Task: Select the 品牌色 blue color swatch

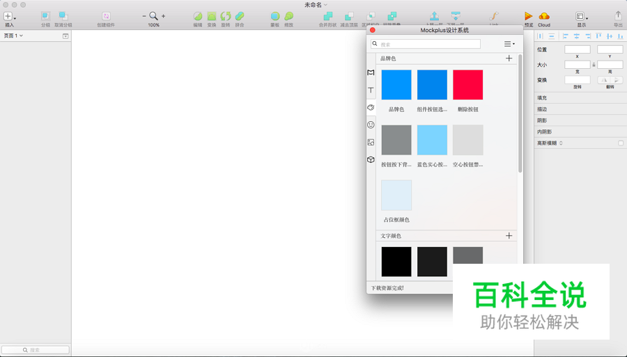Action: tap(396, 85)
